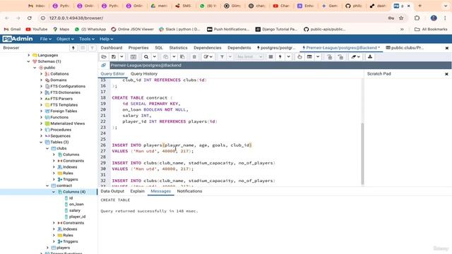Collapse the Schemas (1) node

(x=28, y=61)
